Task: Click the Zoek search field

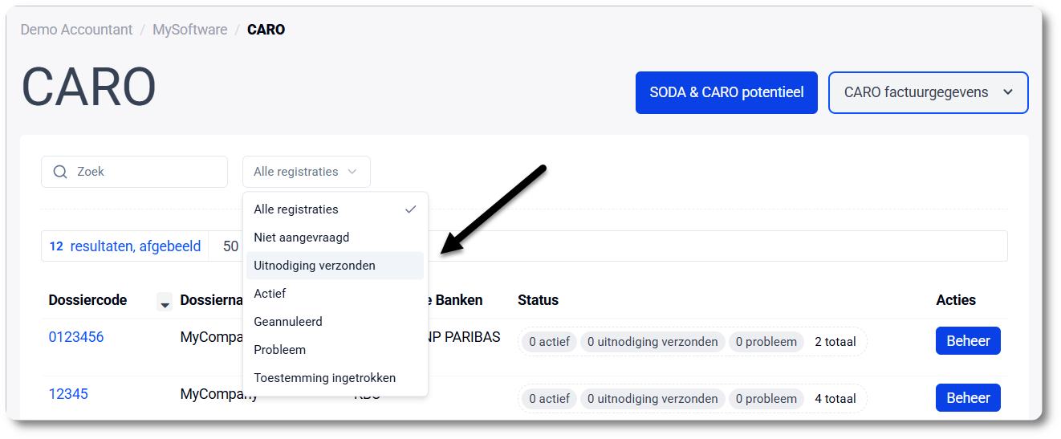Action: pyautogui.click(x=144, y=172)
